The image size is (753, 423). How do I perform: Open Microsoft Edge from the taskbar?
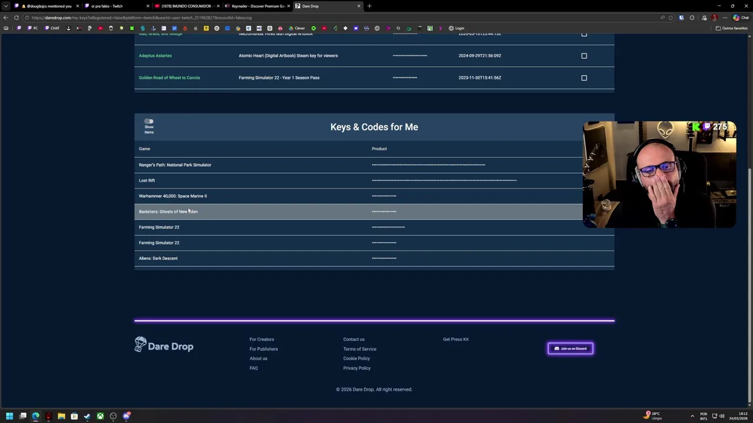(x=35, y=416)
